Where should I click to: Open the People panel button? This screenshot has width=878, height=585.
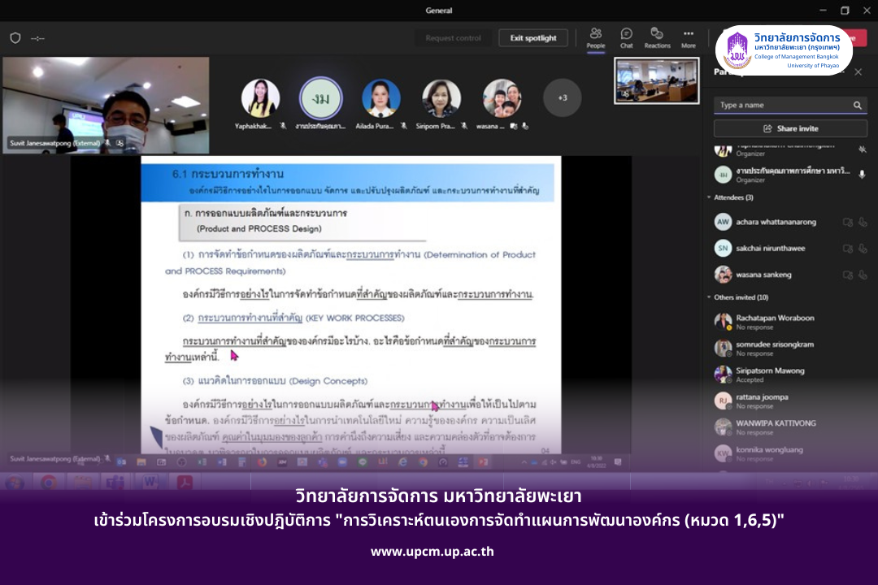pos(596,38)
